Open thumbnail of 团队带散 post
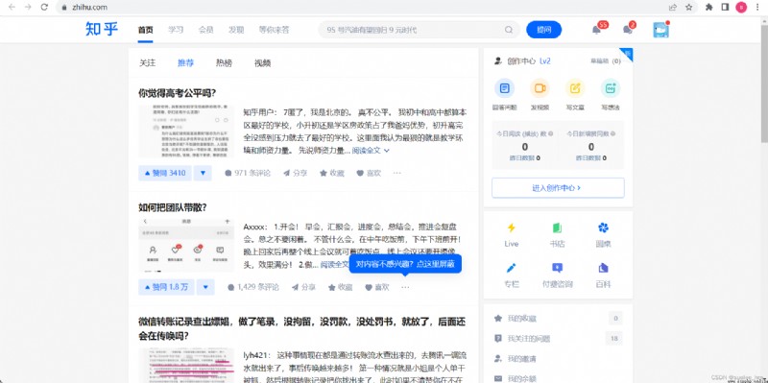Viewport: 768px width, 383px height. 186,245
